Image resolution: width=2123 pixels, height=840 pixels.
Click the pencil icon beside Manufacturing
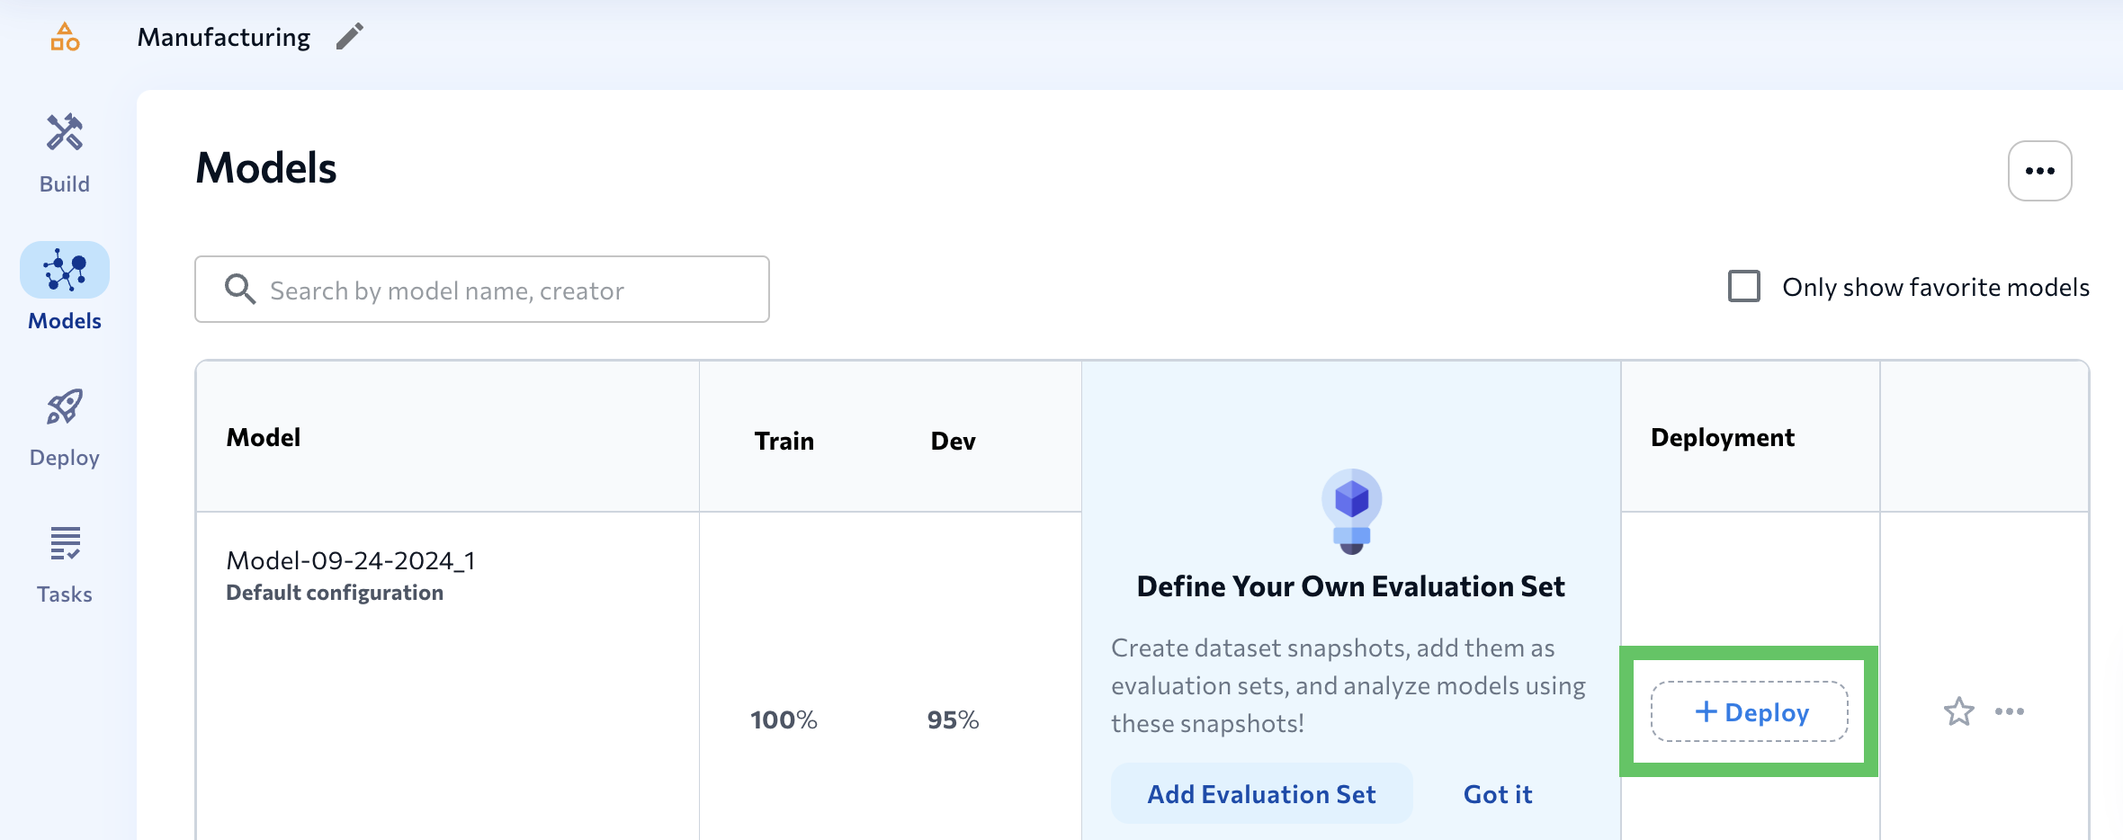[349, 37]
